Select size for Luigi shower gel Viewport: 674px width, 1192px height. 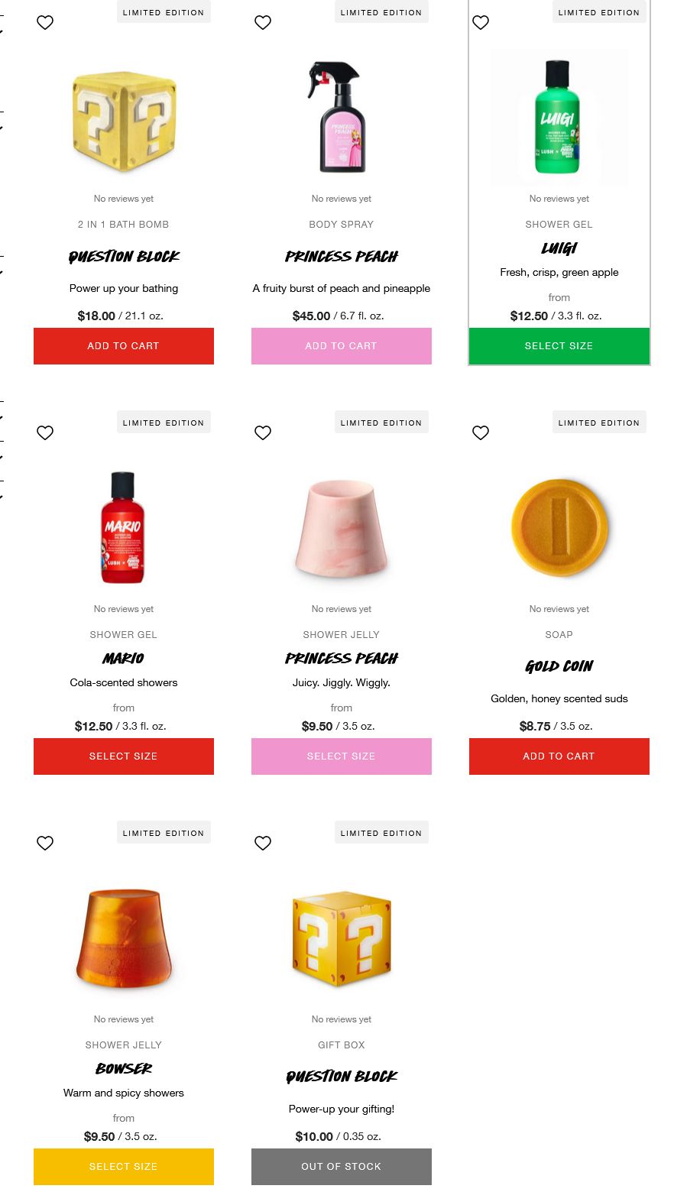tap(559, 346)
